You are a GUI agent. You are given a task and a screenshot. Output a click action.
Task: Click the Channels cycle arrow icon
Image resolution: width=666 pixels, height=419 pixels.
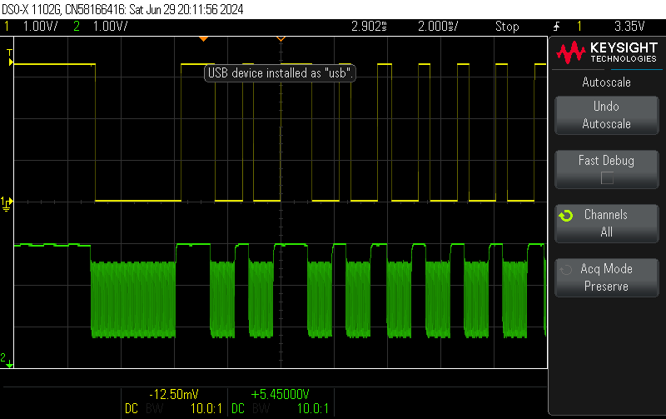566,216
